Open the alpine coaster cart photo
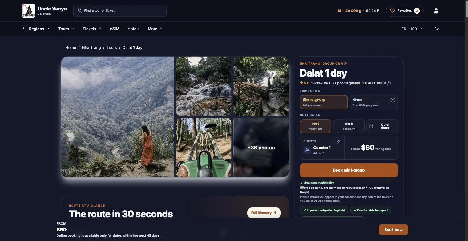Viewport: 468px width, 241px height. click(204, 148)
